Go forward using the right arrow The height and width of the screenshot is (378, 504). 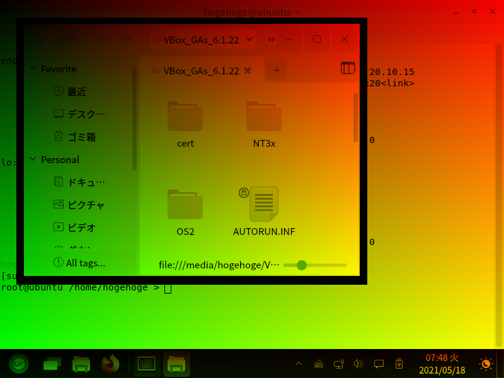click(127, 39)
